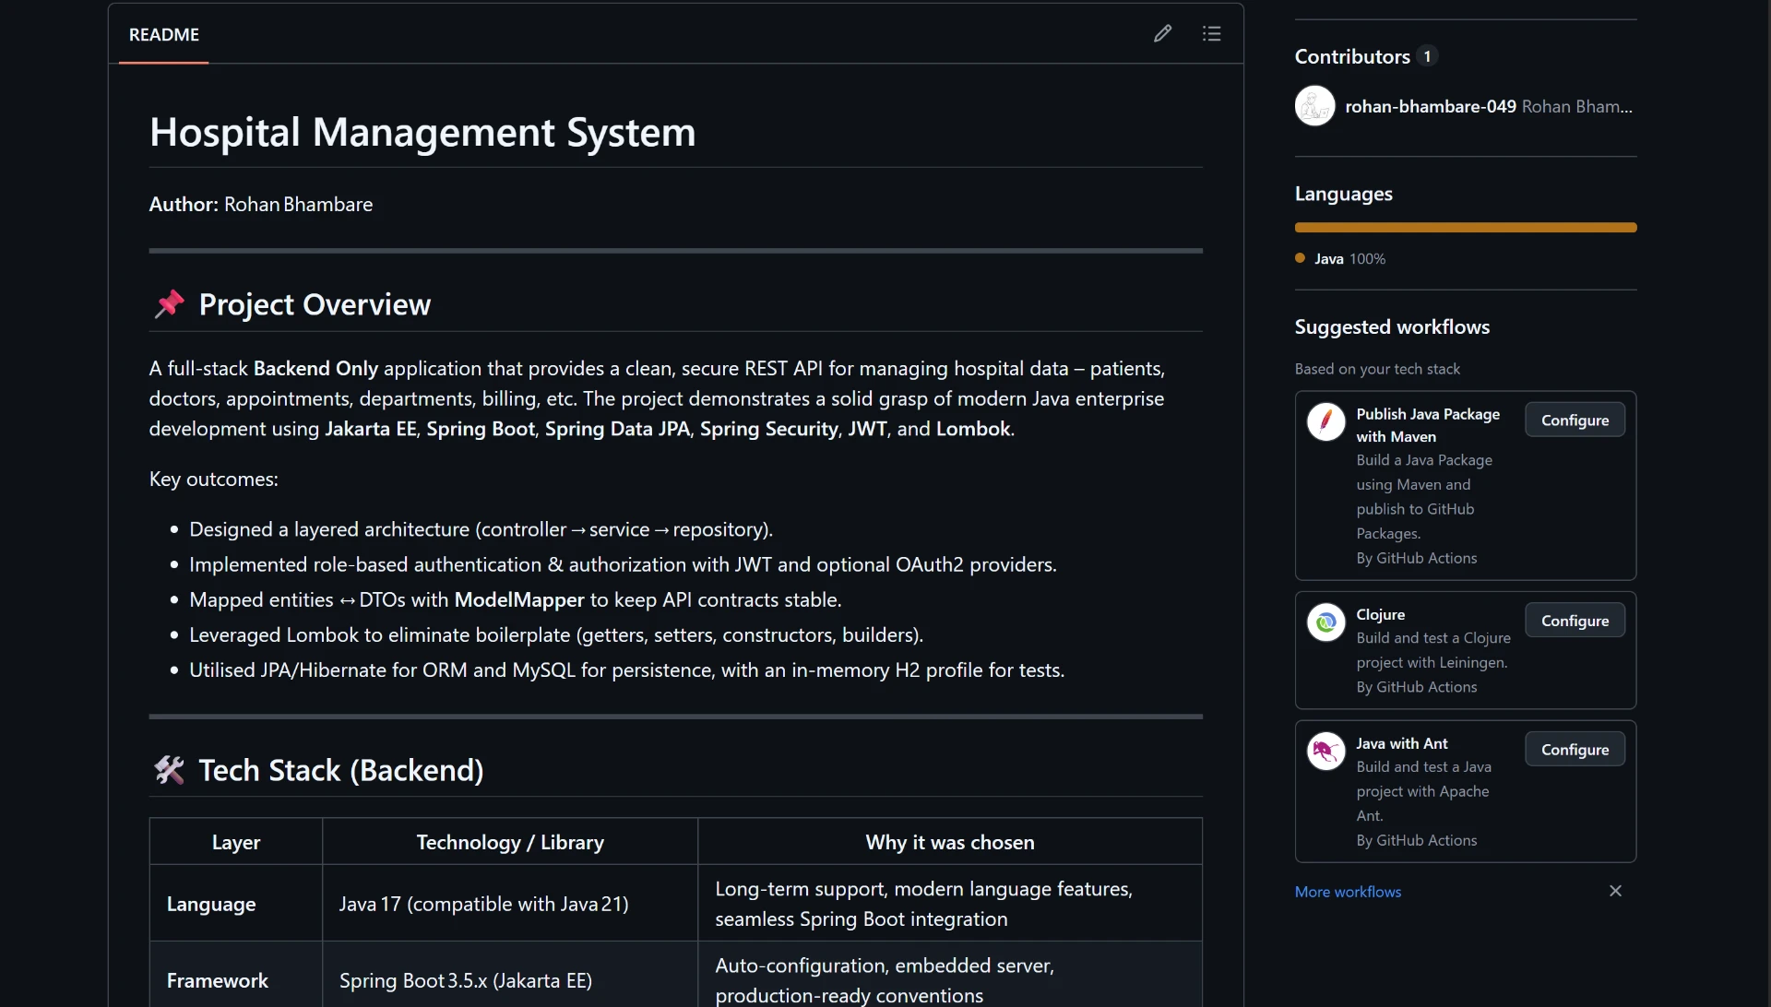The height and width of the screenshot is (1007, 1771).
Task: Click the Layer table header
Action: tap(236, 842)
